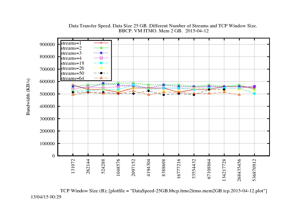Click the 13/04/15 00:29 timestamp
The width and height of the screenshot is (285, 220).
pyautogui.click(x=46, y=197)
